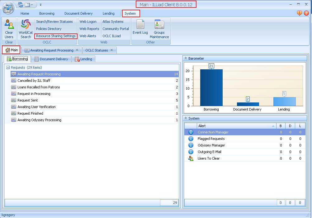
Task: Open help via the red question mark icon
Action: click(306, 13)
